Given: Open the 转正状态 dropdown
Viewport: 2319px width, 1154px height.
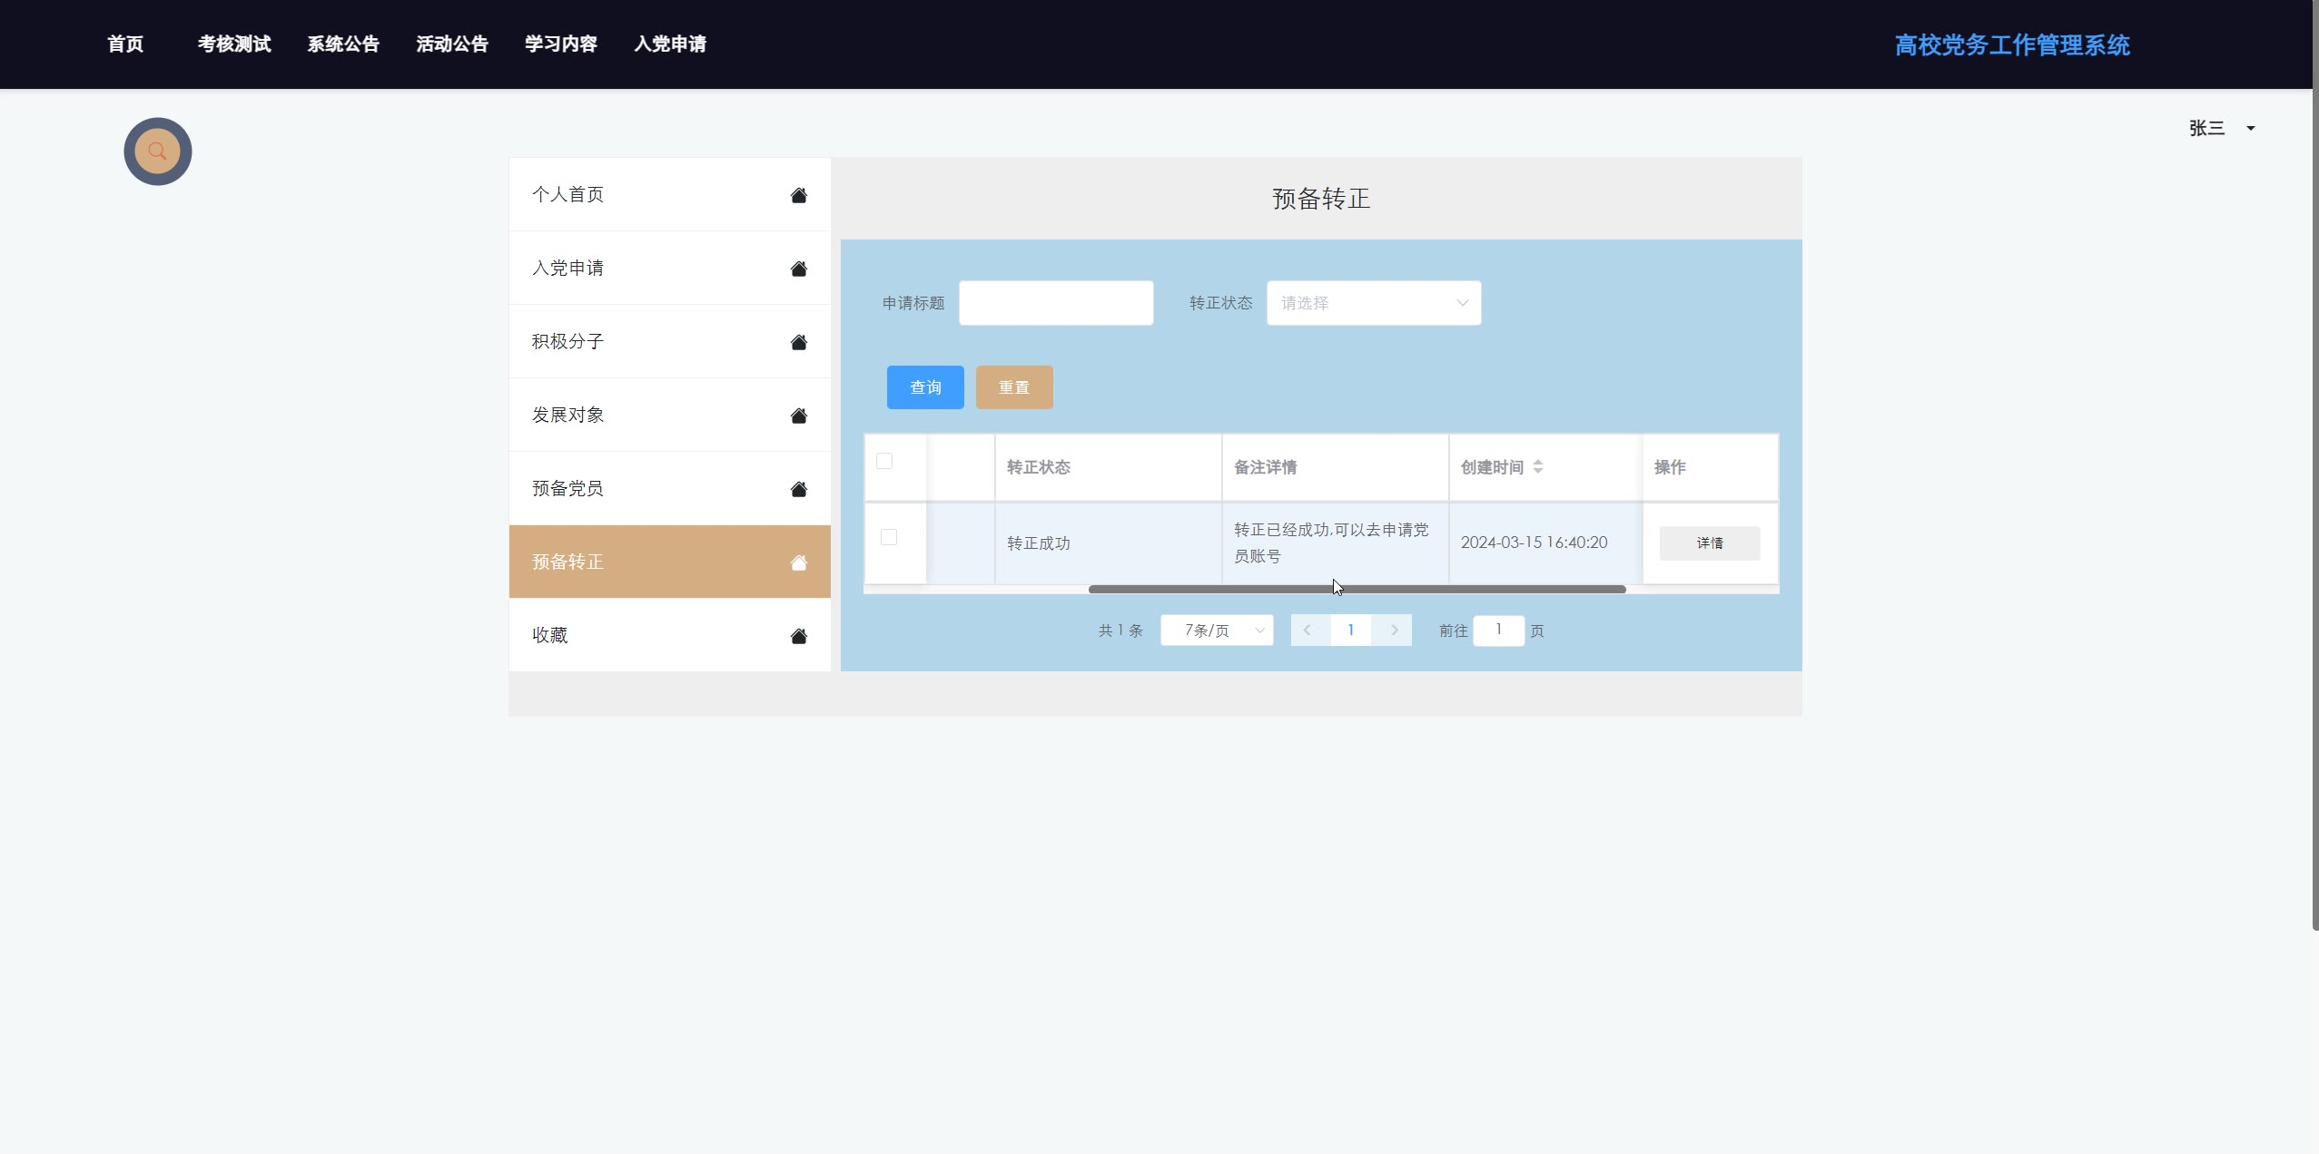Looking at the screenshot, I should (1373, 303).
